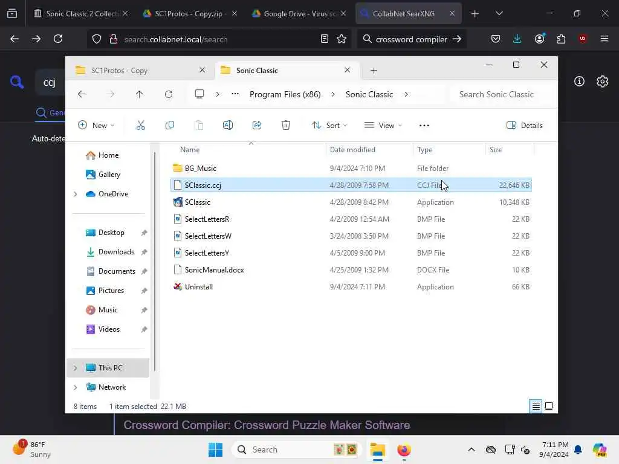Add a new File Explorer tab
Screen dimensions: 619x464
tap(374, 71)
